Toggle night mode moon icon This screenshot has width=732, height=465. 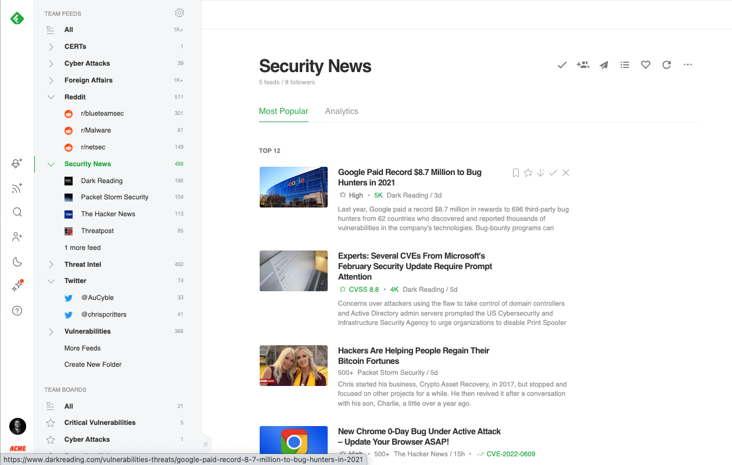click(17, 262)
